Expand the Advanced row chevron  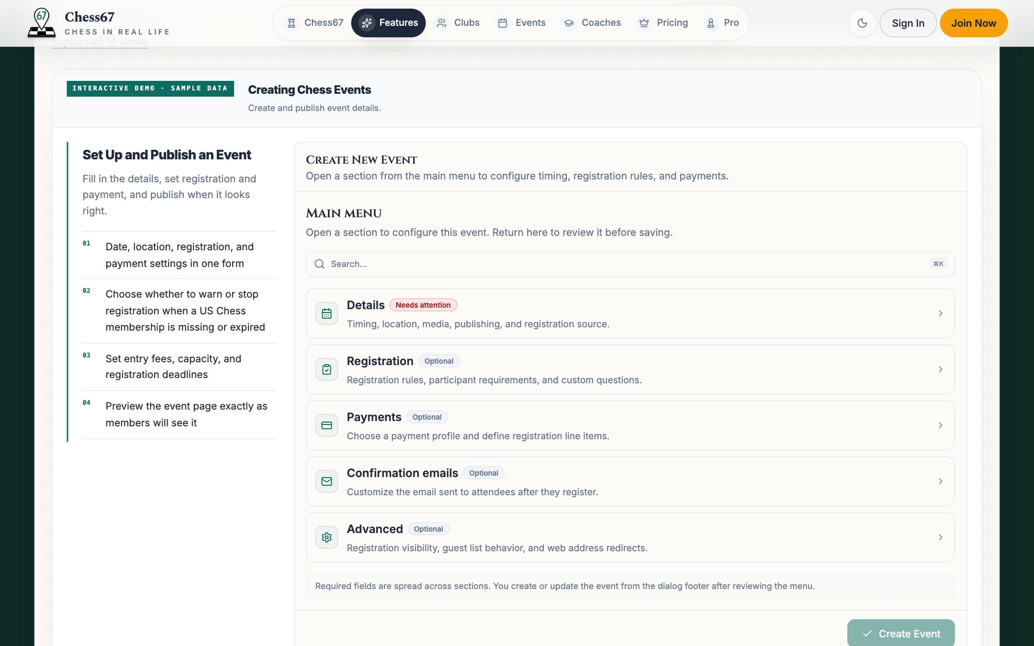click(940, 537)
